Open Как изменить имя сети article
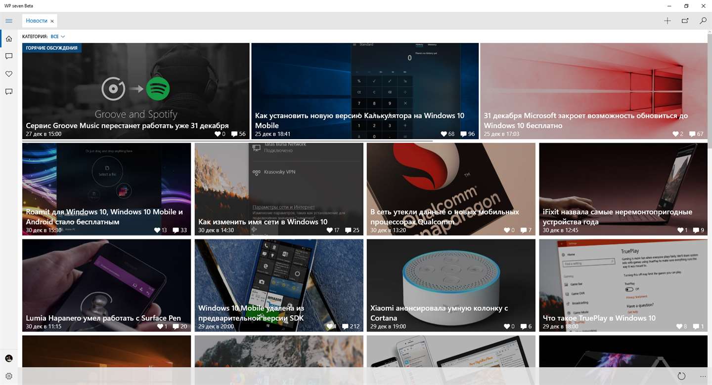 click(x=263, y=222)
